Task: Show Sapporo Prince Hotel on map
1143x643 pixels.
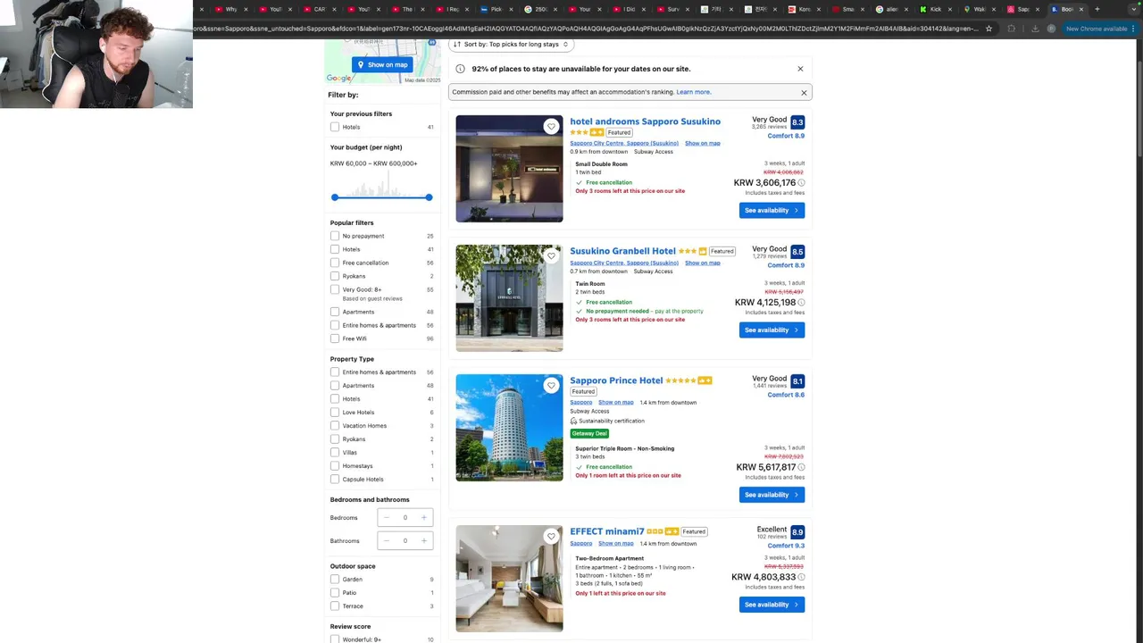Action: tap(615, 402)
